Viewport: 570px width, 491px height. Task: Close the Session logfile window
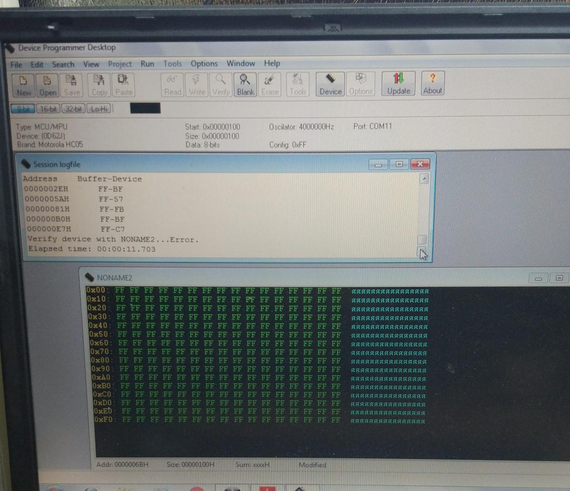coord(419,164)
